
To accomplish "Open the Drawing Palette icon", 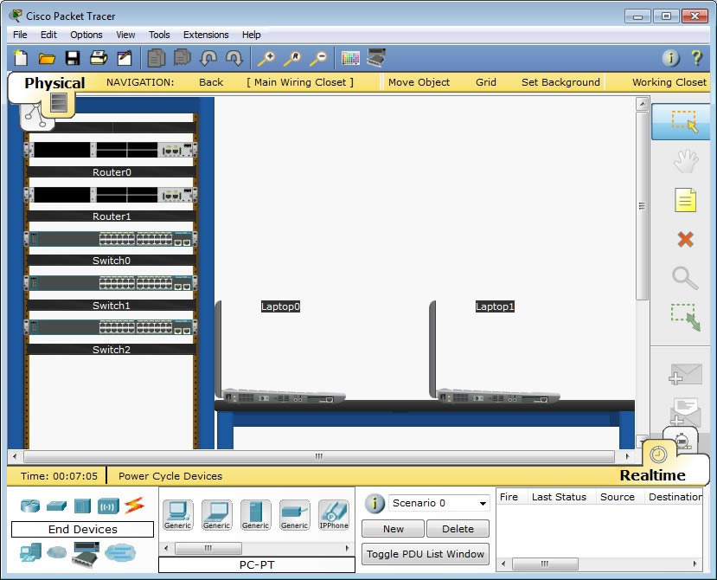I will click(350, 58).
